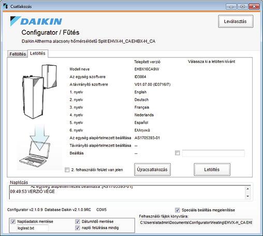Uncheck Naplóadatok mentése
This screenshot has width=263, height=236.
coord(13,222)
